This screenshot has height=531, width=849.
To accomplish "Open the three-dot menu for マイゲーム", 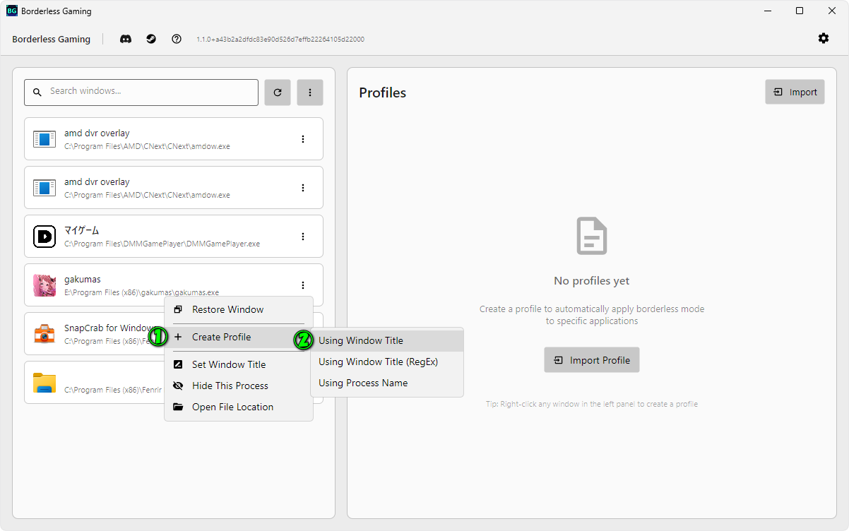I will (303, 237).
